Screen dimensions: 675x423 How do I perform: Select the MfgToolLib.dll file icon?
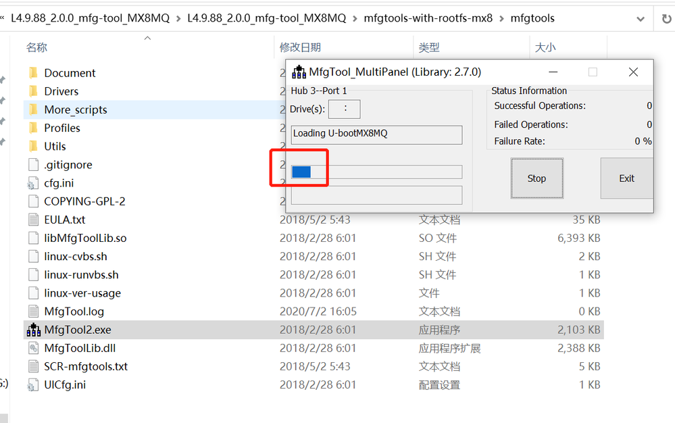point(33,348)
